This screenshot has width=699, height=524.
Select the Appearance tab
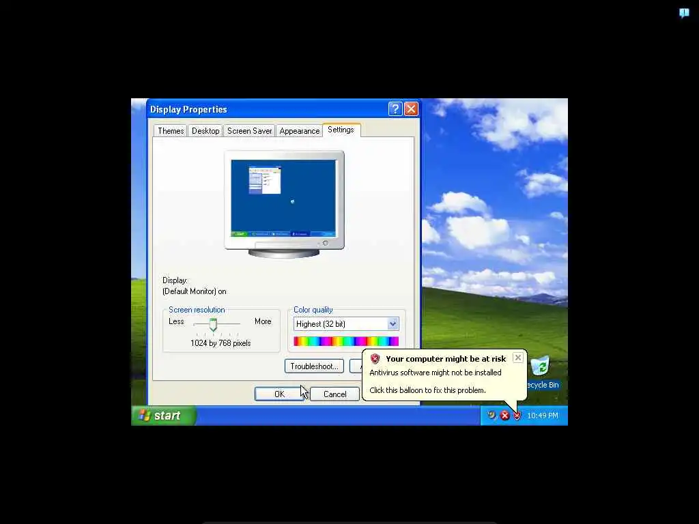coord(300,131)
